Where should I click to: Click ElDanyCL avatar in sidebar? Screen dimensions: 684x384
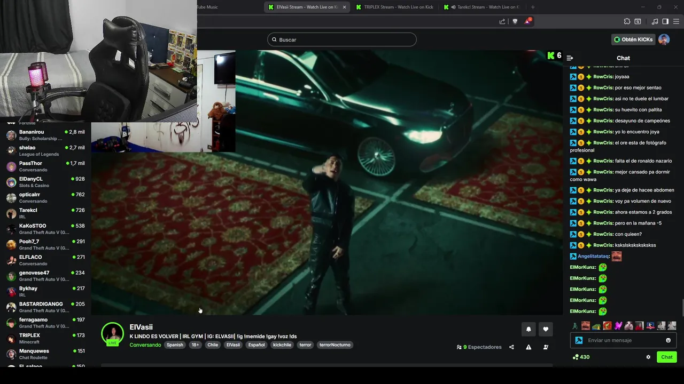coord(11,182)
